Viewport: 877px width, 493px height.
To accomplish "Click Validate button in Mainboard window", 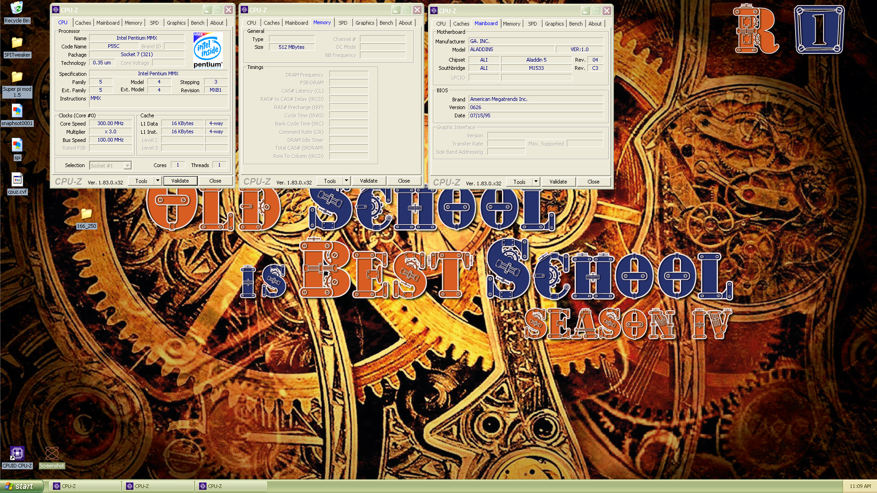I will pyautogui.click(x=558, y=182).
